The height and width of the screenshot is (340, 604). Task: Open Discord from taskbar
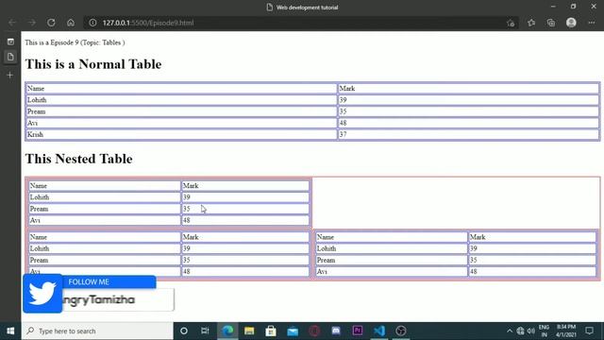coord(336,331)
